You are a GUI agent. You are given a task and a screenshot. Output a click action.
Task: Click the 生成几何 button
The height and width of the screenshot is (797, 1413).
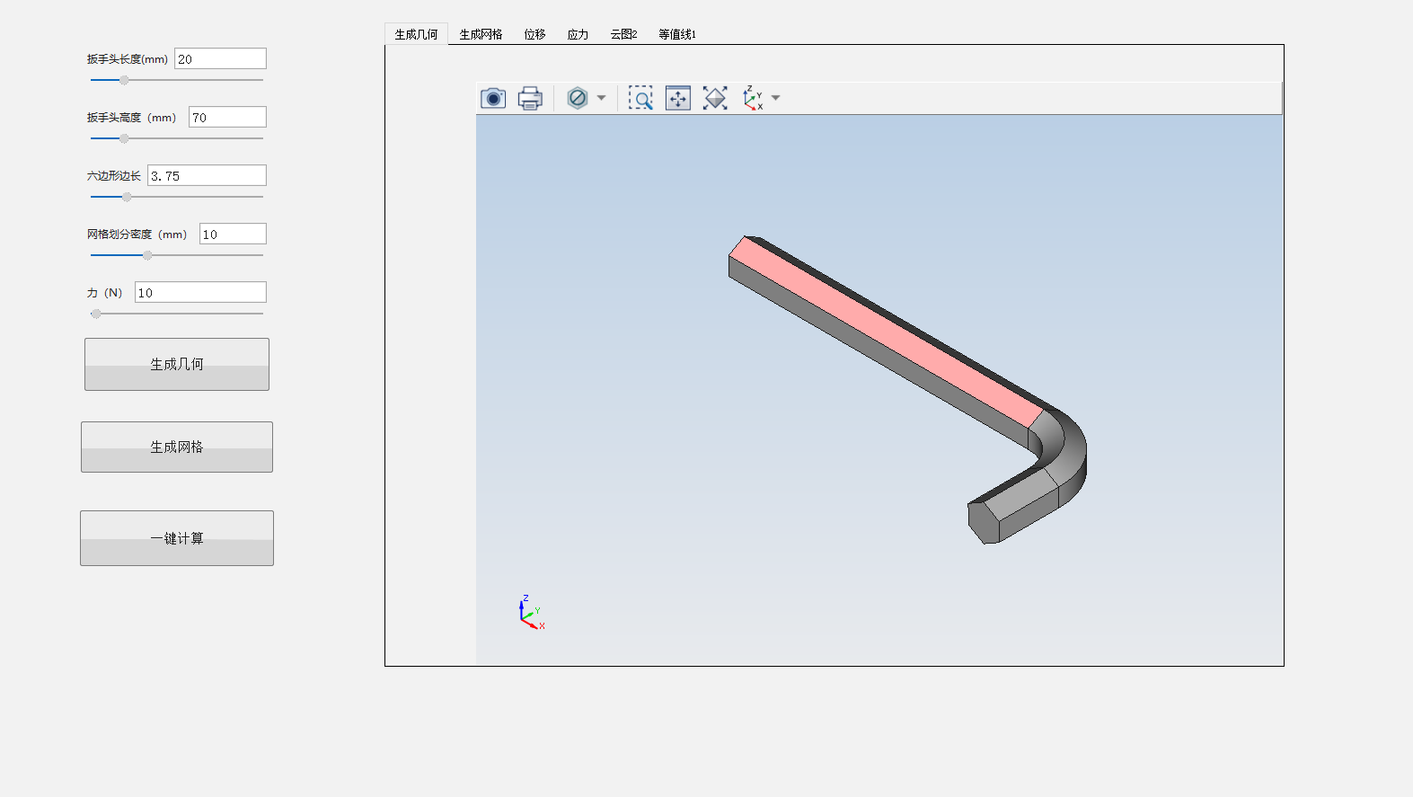177,364
